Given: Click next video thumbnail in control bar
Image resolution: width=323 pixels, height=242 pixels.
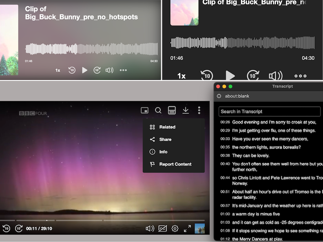Looking at the screenshot, I should (x=199, y=229).
